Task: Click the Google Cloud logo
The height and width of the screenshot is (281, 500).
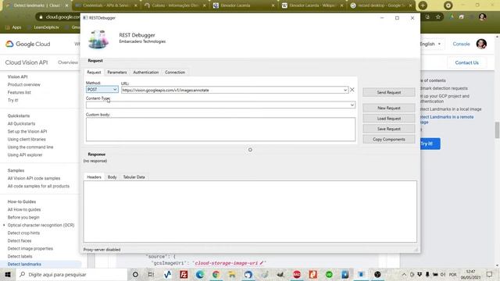Action: click(x=28, y=44)
